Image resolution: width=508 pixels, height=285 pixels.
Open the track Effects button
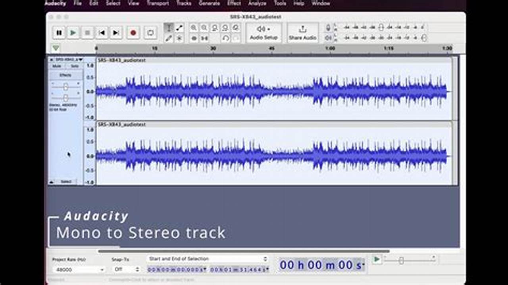click(65, 75)
